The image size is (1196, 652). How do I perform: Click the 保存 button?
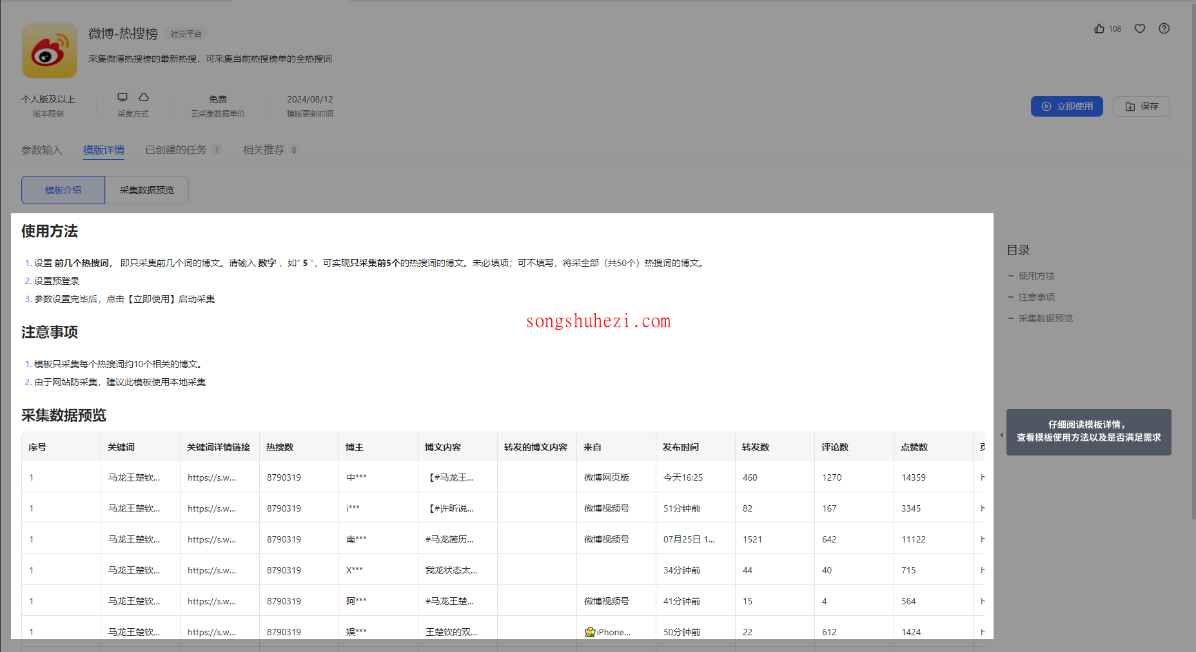[1142, 106]
